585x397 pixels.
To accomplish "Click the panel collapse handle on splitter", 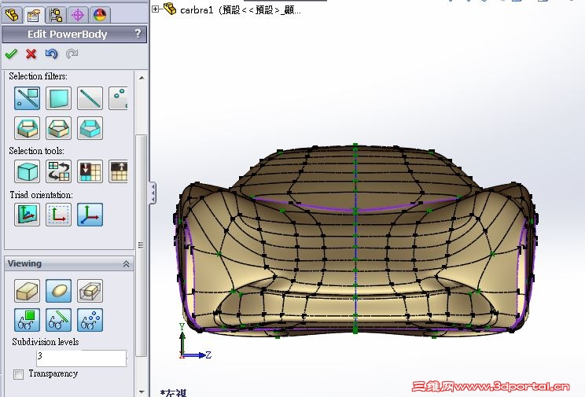I will pyautogui.click(x=153, y=193).
